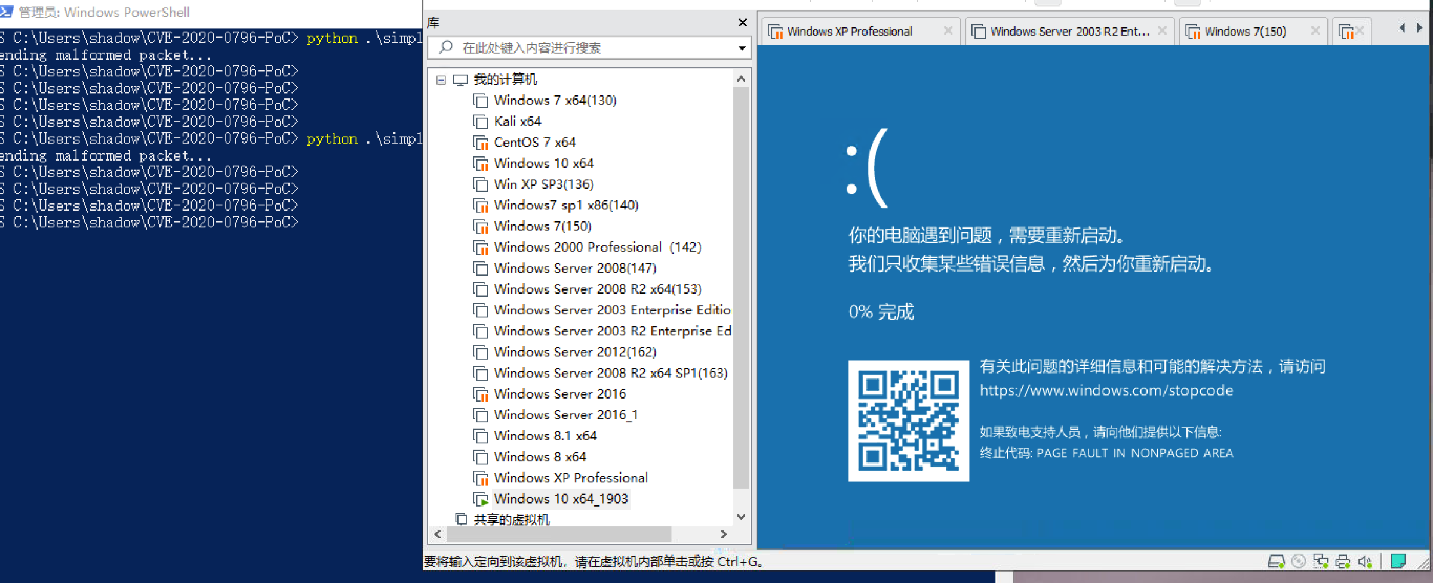Click the icon beside 共享的虚拟机
The image size is (1433, 583).
461,519
